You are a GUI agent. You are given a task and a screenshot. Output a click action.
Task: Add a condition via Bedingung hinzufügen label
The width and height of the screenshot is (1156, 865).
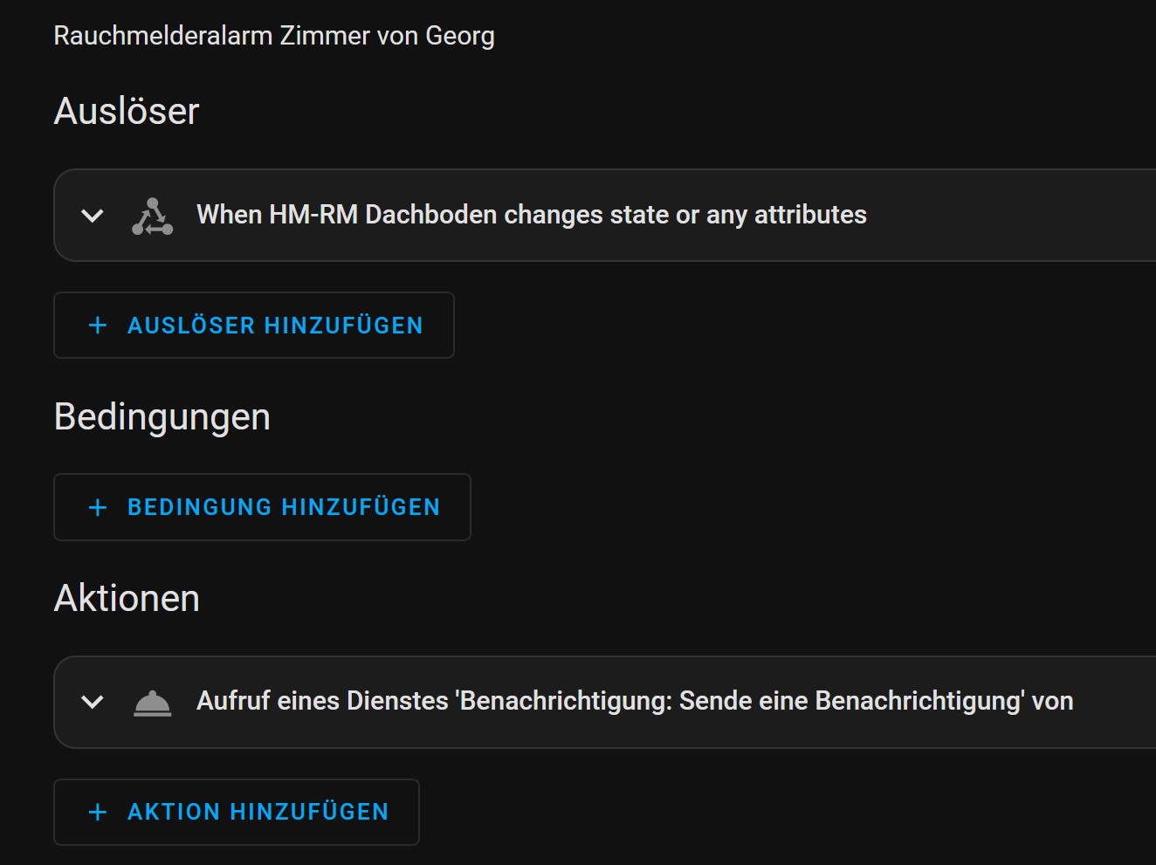[x=284, y=507]
